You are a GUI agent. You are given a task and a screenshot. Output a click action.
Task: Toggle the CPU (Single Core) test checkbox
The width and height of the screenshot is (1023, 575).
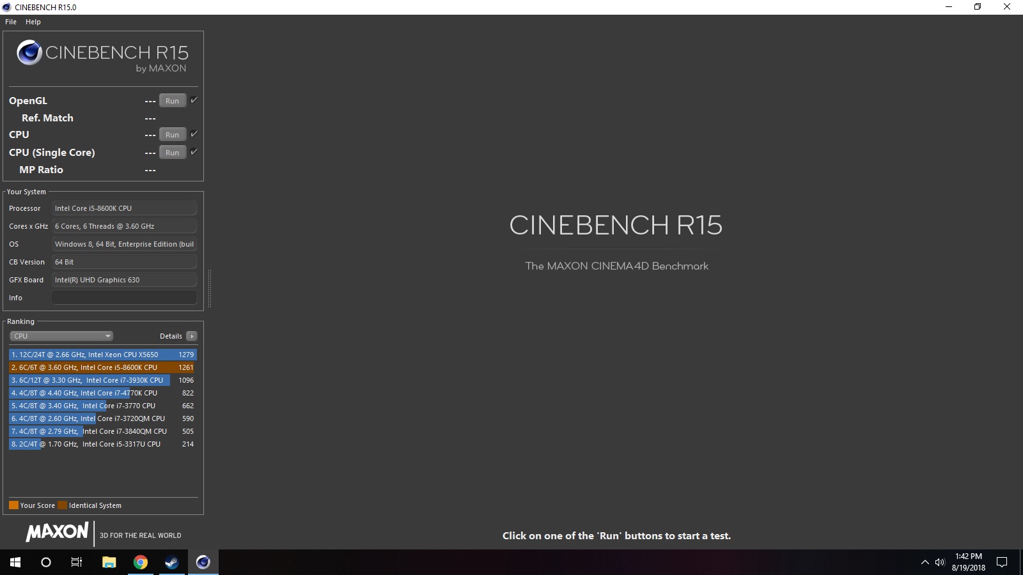tap(194, 151)
